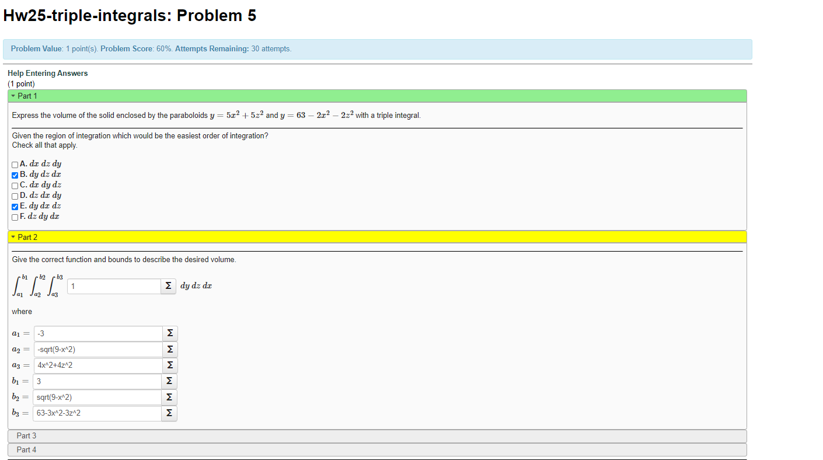
Task: Click the sigma icon beside b3 bound
Action: click(170, 413)
